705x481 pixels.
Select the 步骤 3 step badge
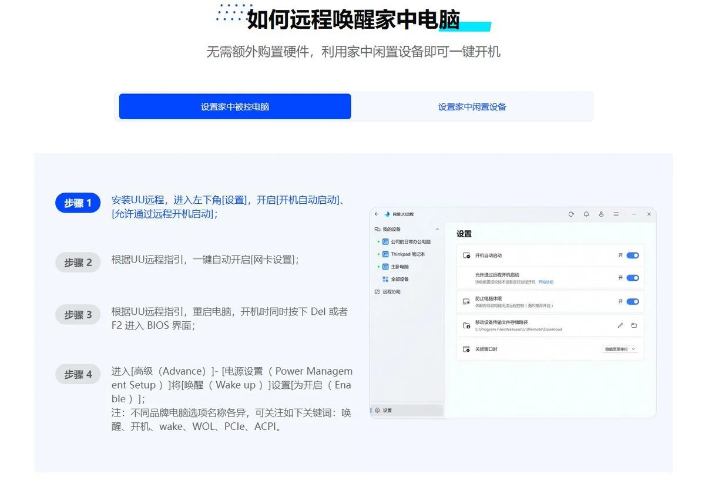78,315
